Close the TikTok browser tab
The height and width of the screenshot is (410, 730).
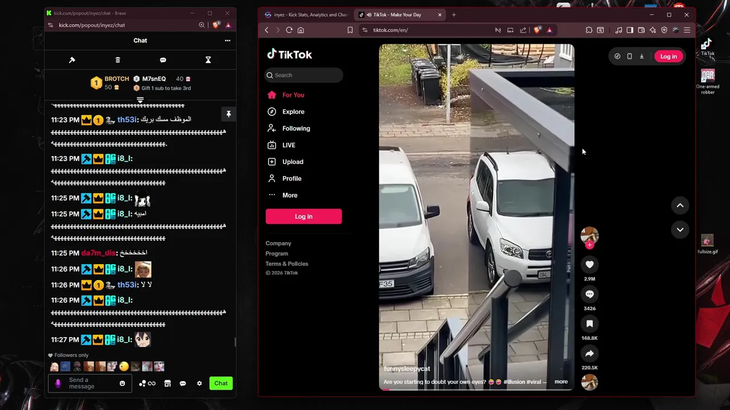pos(440,15)
